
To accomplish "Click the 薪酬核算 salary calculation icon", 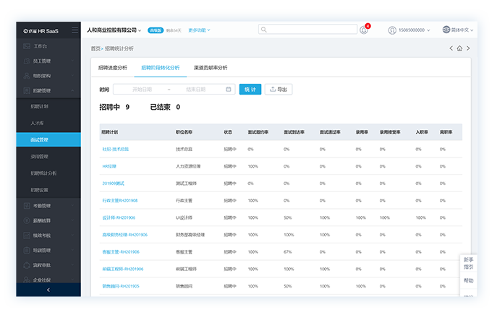I will click(x=27, y=220).
